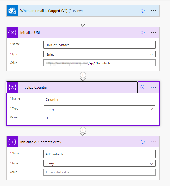
Task: Open the ellipsis menu on the email flagged trigger
Action: [x=153, y=11]
